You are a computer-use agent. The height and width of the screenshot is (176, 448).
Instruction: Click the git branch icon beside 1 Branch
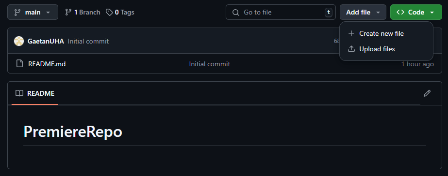click(68, 12)
